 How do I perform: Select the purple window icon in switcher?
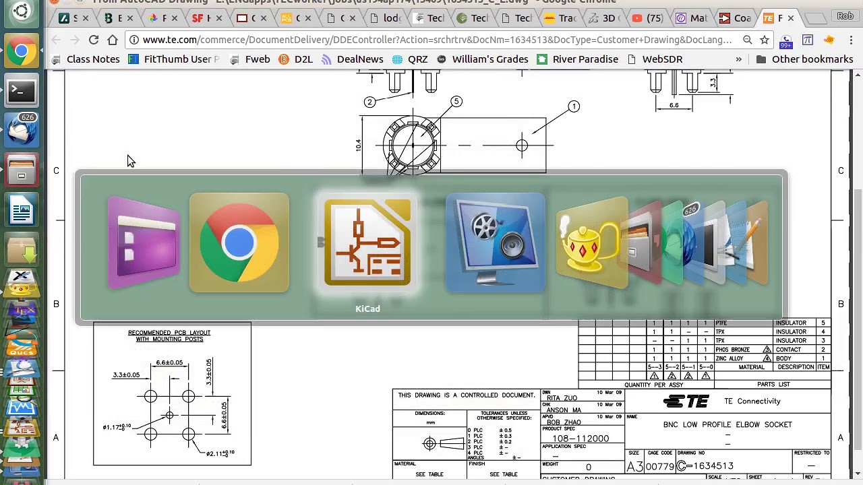144,243
